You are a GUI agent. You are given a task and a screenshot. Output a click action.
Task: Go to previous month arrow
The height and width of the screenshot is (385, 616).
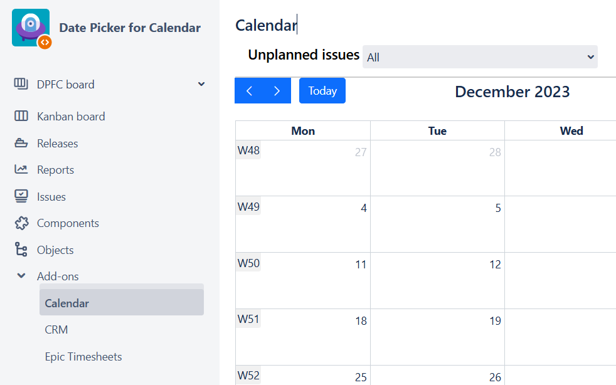coord(249,91)
